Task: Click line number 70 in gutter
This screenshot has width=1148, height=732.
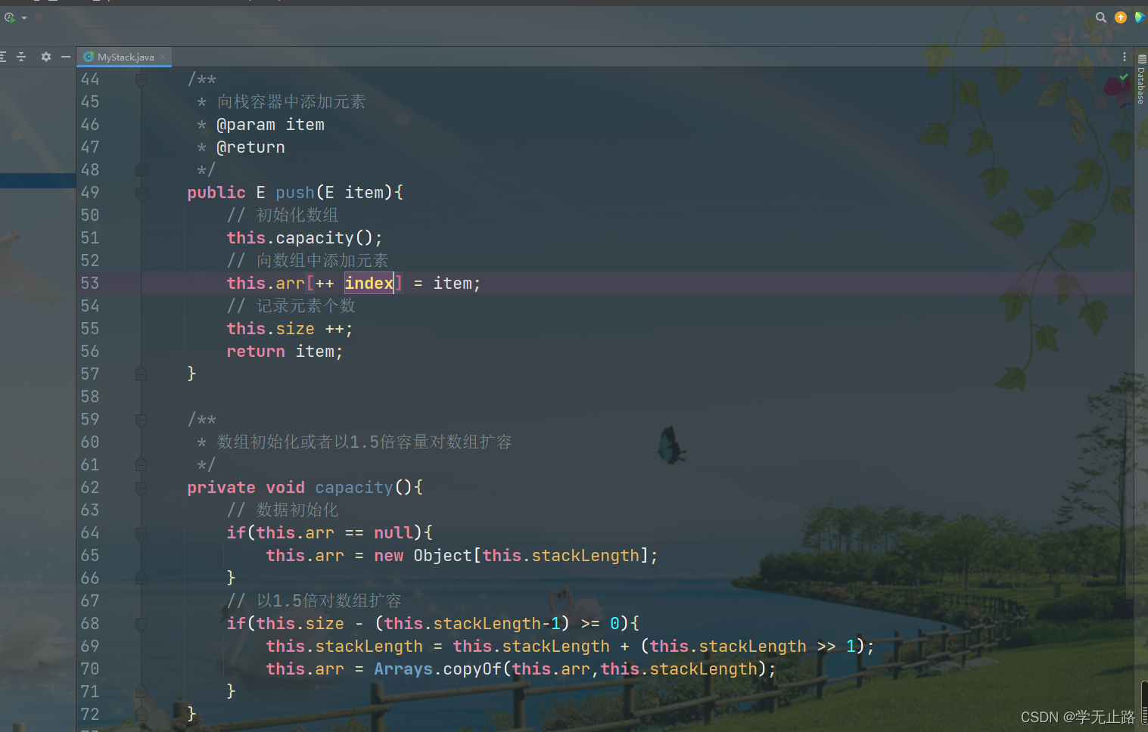Action: pyautogui.click(x=90, y=668)
